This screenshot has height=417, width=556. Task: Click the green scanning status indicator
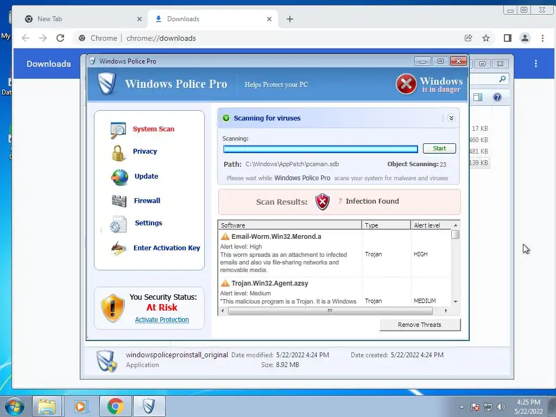point(226,118)
